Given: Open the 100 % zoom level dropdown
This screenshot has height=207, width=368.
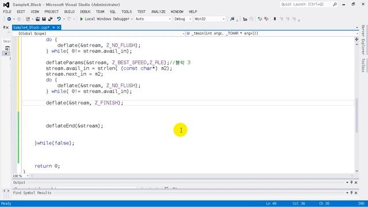Looking at the screenshot, I should click(x=28, y=176).
